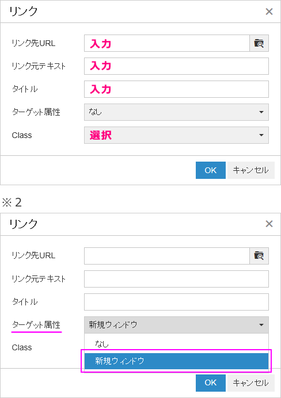Collapse the 新規ウィンドウ target dropdown
281x398 pixels.
click(x=176, y=324)
